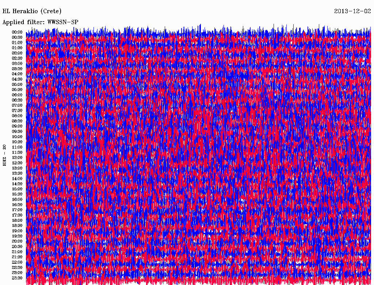The image size is (374, 285).
Task: Select the 01:30 time label
Action: coord(17,48)
